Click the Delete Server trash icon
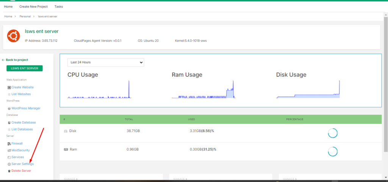Image resolution: width=388 pixels, height=182 pixels. [9, 171]
